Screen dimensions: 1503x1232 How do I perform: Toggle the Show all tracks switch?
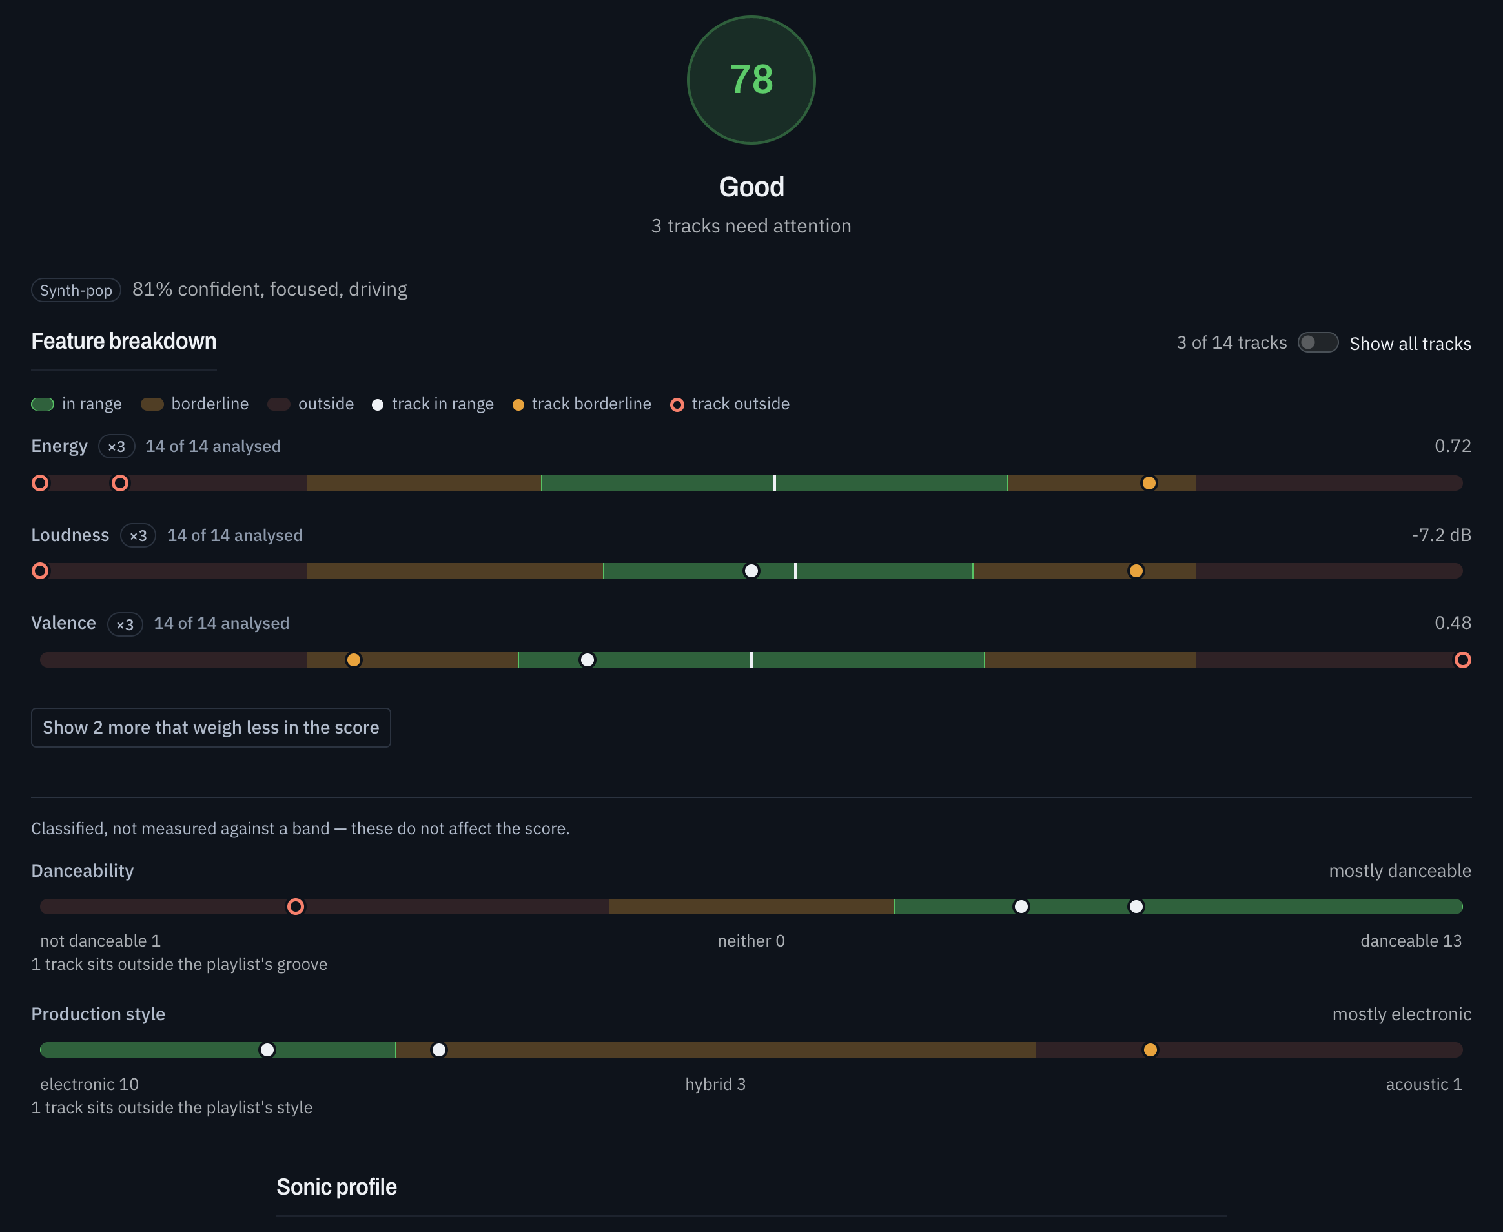tap(1318, 343)
